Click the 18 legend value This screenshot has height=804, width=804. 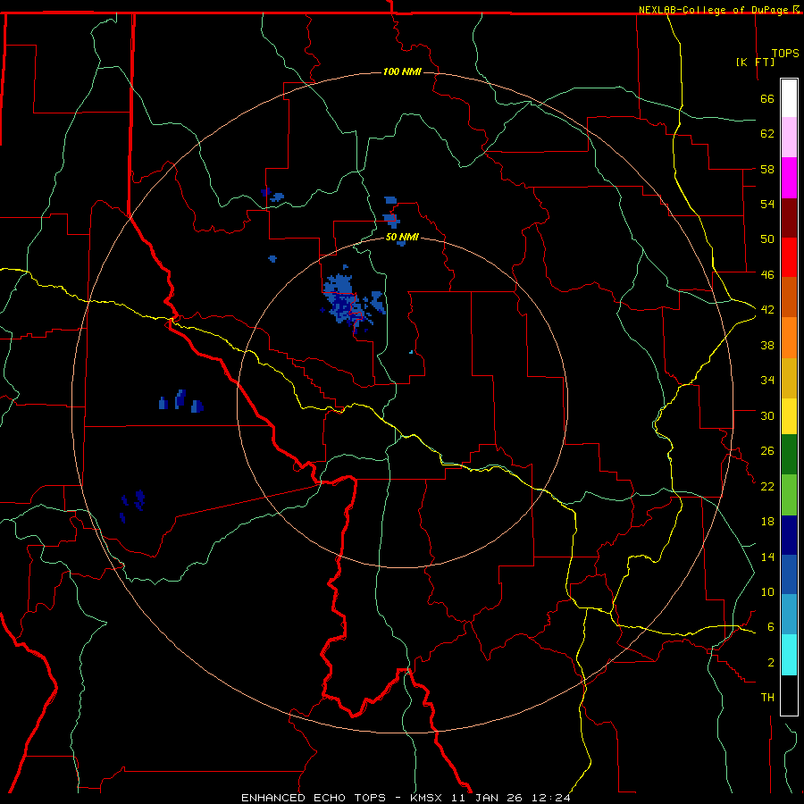tap(767, 522)
